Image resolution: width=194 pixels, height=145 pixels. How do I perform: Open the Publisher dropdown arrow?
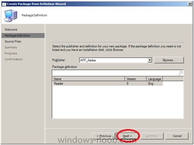[150, 60]
